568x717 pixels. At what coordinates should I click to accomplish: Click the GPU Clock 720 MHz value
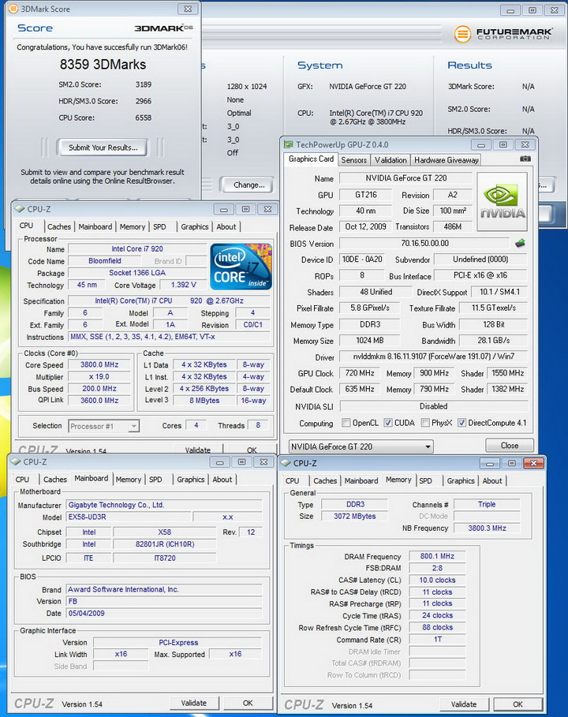[x=360, y=373]
